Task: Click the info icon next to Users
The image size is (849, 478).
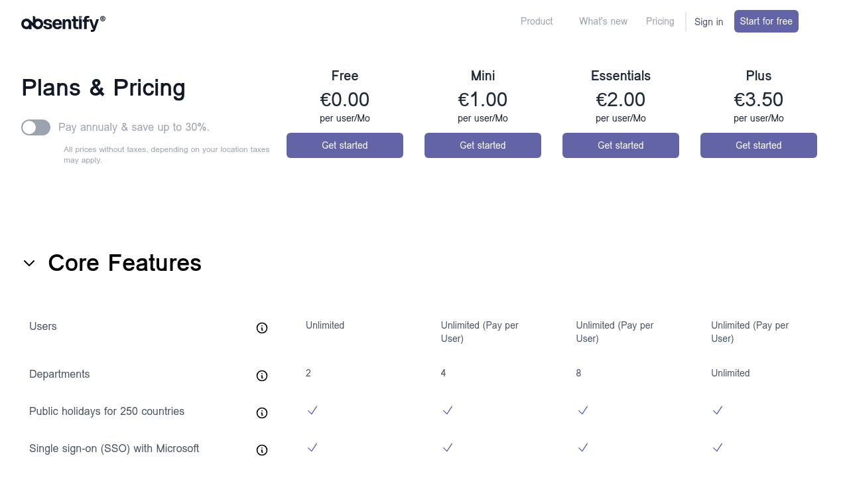Action: pos(262,328)
